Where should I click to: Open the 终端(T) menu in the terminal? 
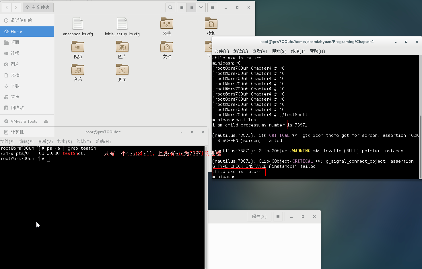tap(297, 51)
